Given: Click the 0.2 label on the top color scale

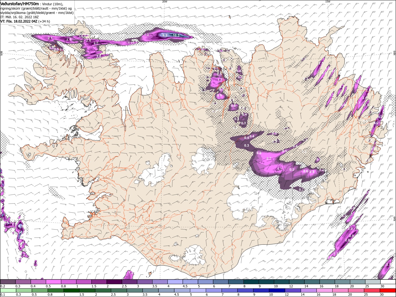Looking at the screenshot, I should pyautogui.click(x=2, y=286).
